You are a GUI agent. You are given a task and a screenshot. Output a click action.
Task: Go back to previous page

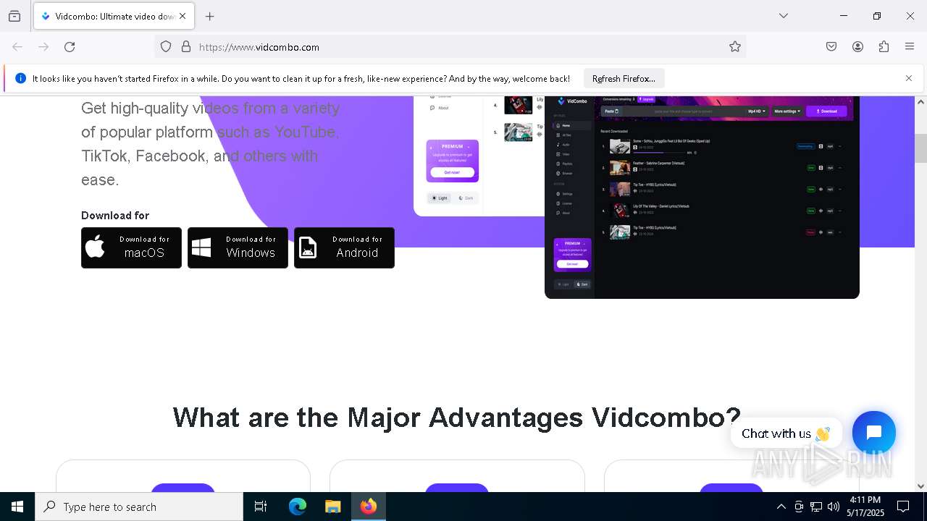tap(17, 47)
